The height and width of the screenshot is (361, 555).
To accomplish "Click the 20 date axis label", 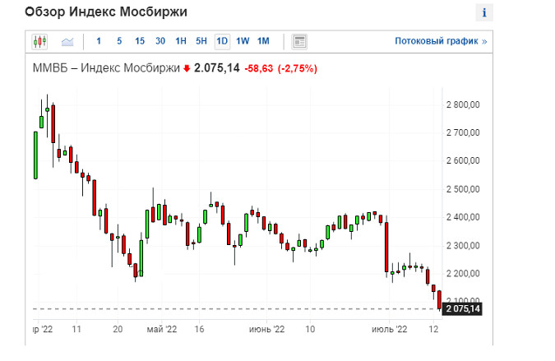I will pyautogui.click(x=118, y=329).
